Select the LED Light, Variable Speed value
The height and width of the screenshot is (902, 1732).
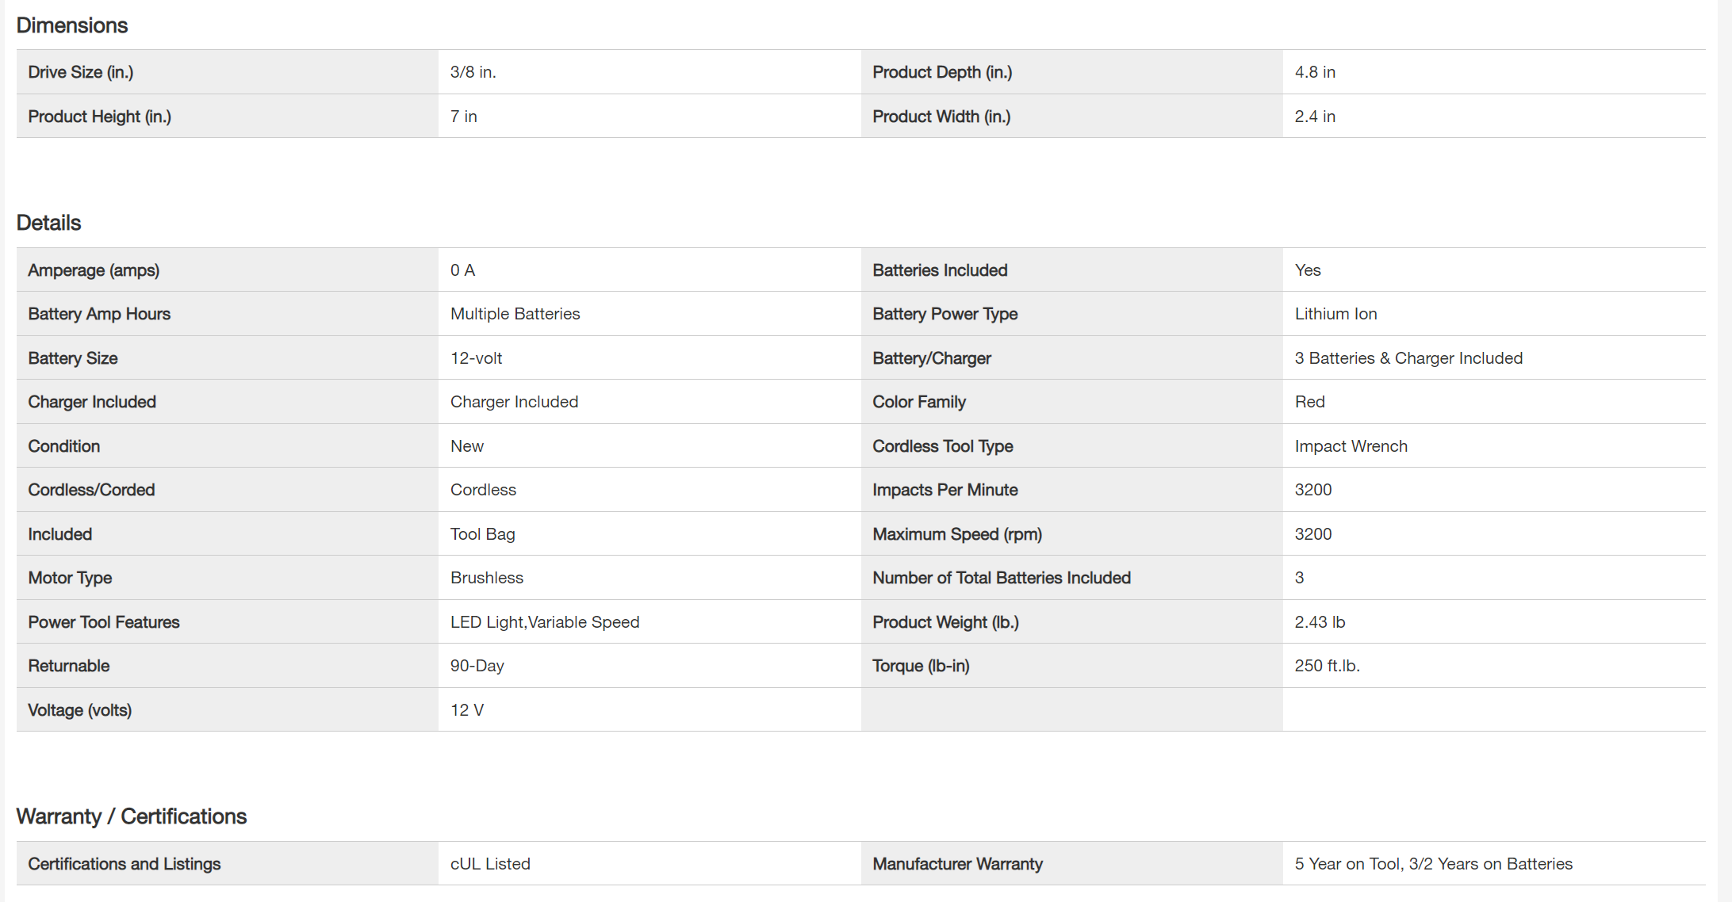(x=545, y=622)
